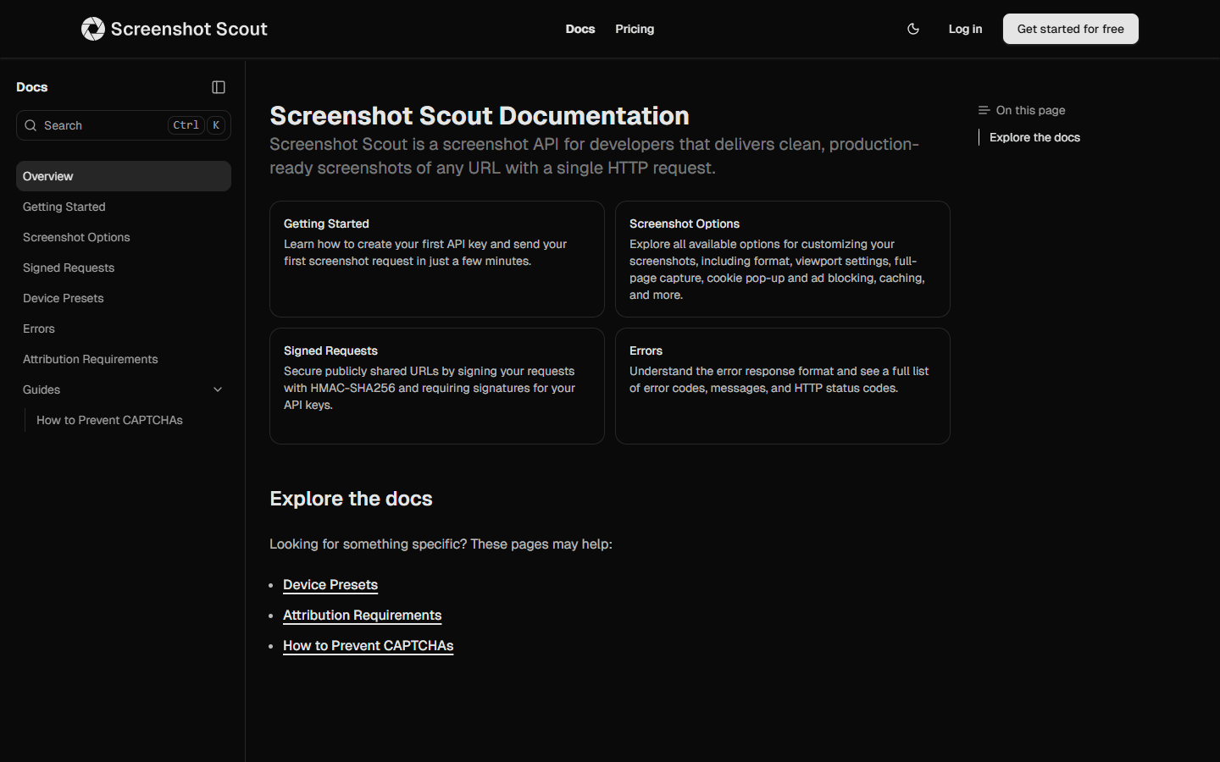This screenshot has width=1220, height=762.
Task: Open the Screenshot Options card
Action: pyautogui.click(x=782, y=259)
